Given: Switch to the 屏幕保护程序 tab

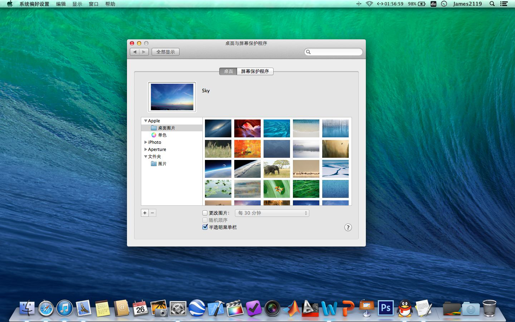Looking at the screenshot, I should (255, 71).
